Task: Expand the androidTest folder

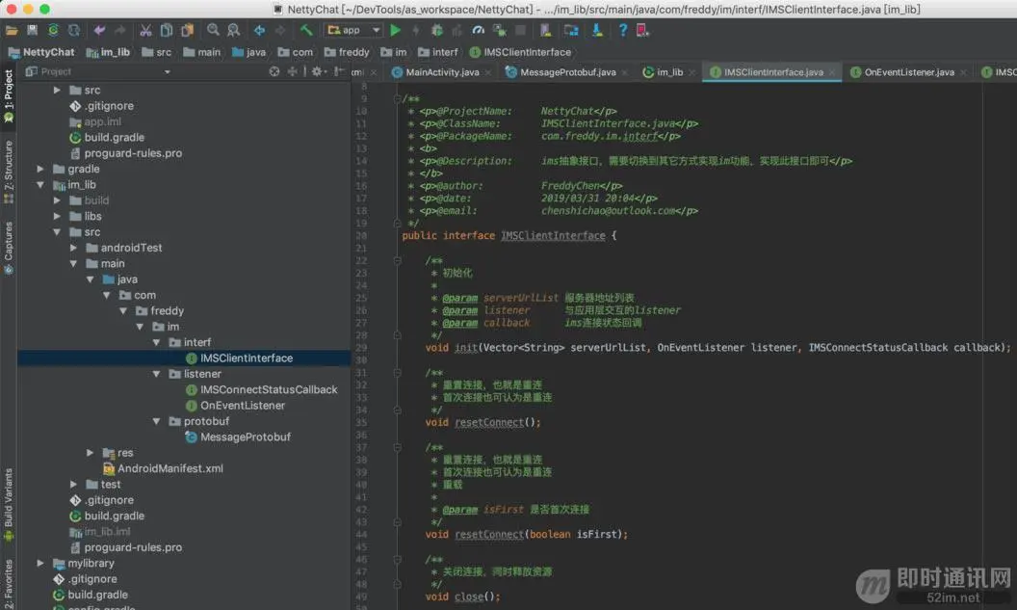Action: tap(73, 248)
